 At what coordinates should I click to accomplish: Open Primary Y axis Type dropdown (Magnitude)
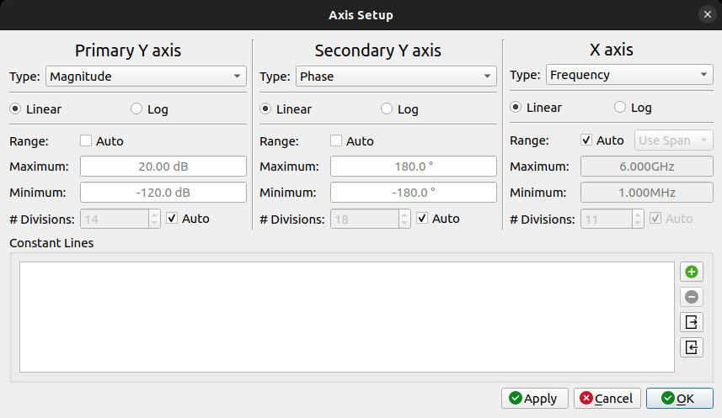point(145,77)
